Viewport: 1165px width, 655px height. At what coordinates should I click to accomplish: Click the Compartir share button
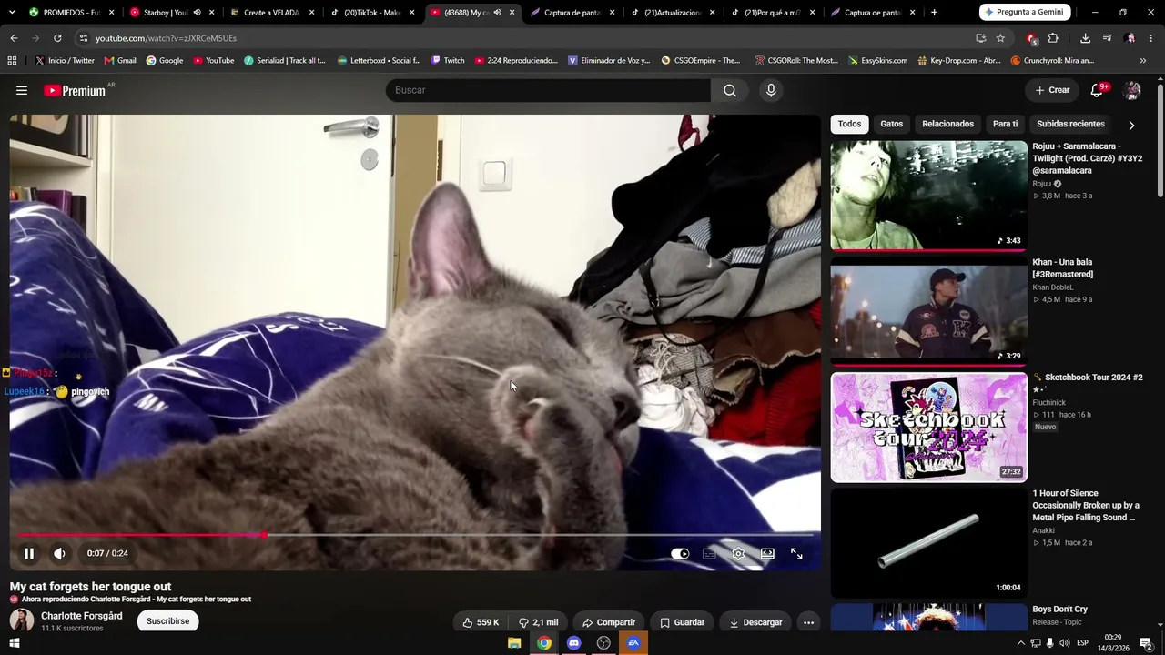(609, 622)
